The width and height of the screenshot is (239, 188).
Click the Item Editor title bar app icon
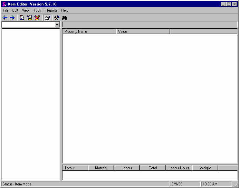[4, 4]
